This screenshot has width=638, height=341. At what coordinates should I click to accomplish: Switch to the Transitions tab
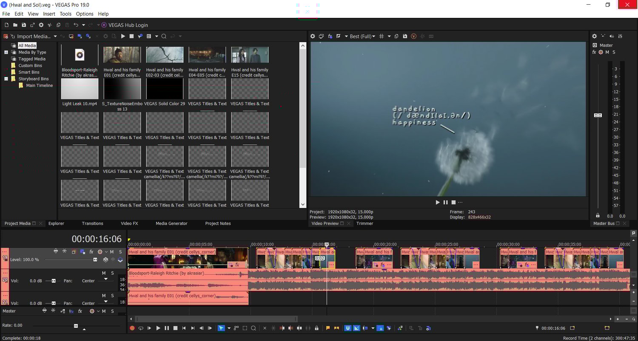pyautogui.click(x=92, y=223)
